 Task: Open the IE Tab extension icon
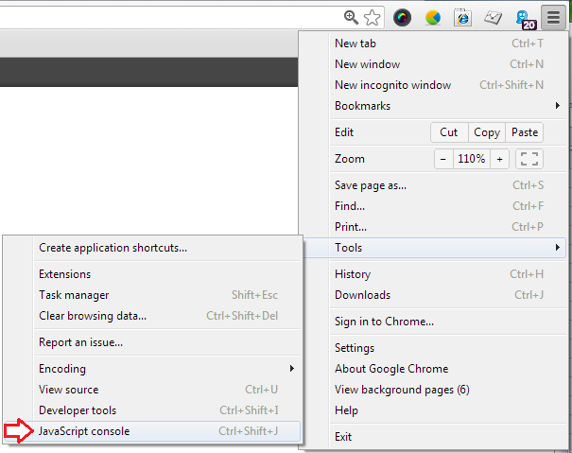pos(462,17)
